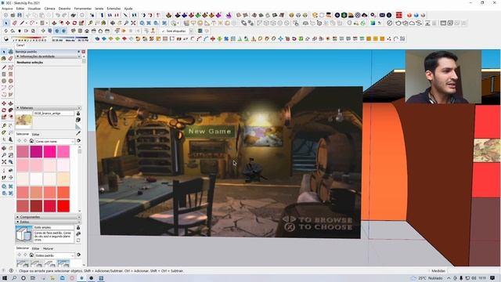Click the Details arrow in Materiais browser
Viewport: 501px width, 282px height.
click(78, 141)
